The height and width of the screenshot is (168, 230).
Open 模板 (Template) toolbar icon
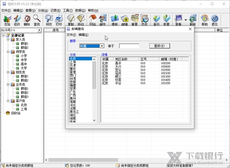[x=115, y=20]
